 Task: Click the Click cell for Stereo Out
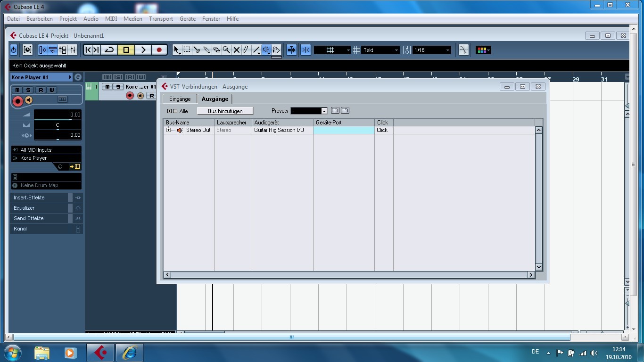384,130
